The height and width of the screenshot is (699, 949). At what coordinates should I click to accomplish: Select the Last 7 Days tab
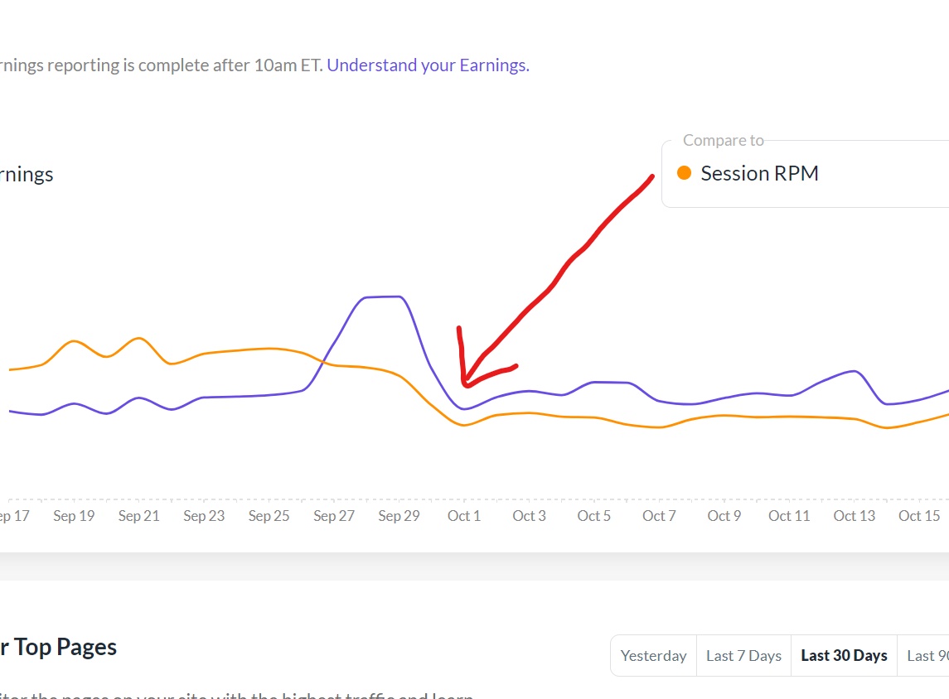743,656
